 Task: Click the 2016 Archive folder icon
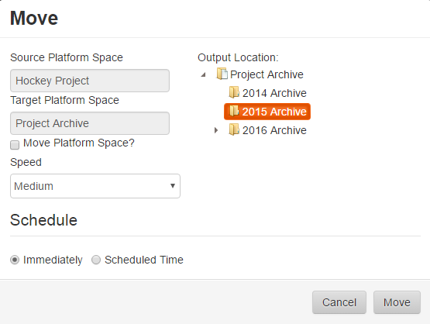pos(234,129)
